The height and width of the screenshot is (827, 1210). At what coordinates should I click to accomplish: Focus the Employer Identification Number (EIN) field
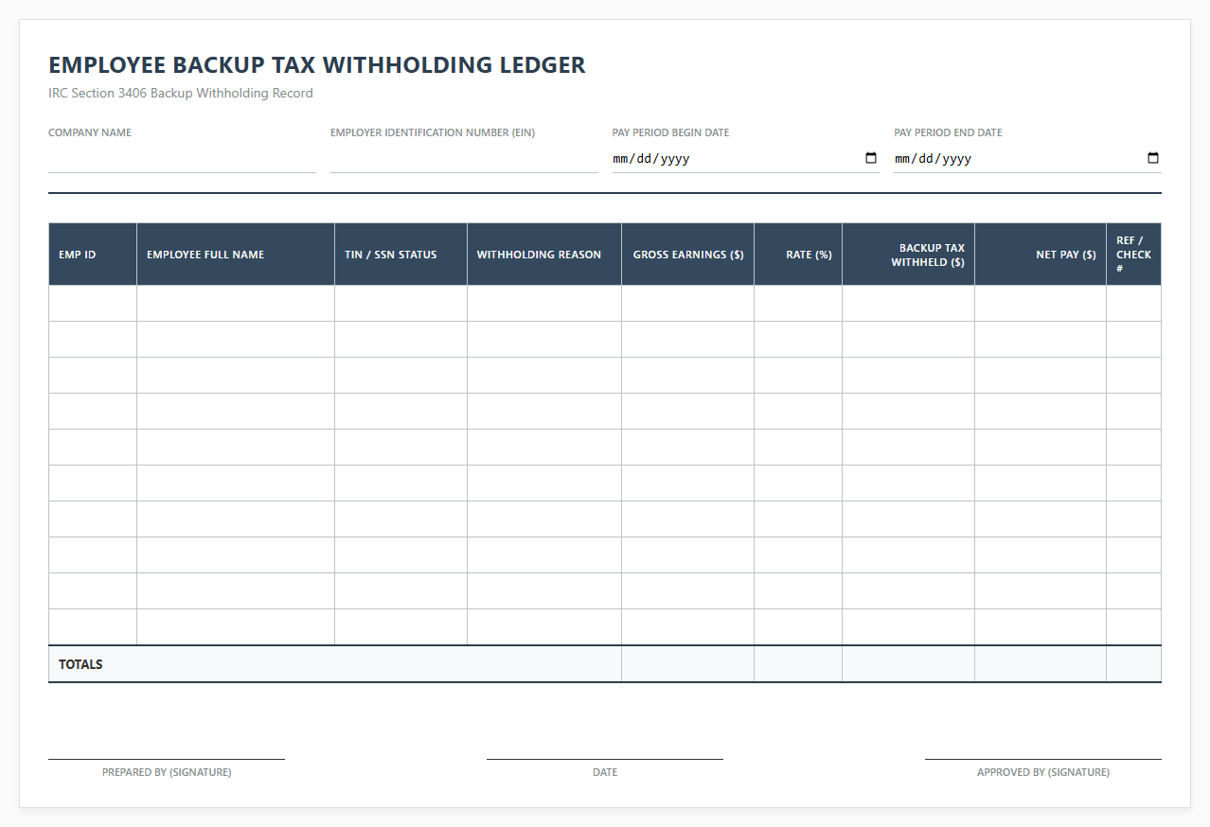464,158
